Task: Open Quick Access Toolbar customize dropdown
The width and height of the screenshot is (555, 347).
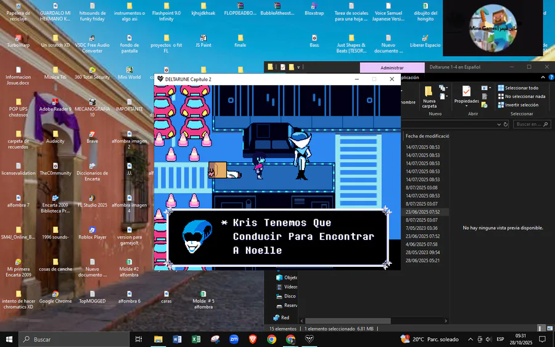Action: pos(298,67)
